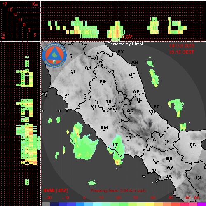Viewport: 206px width, 206px height.
Task: Click the "15" km altitude label
Action: (10, 9)
